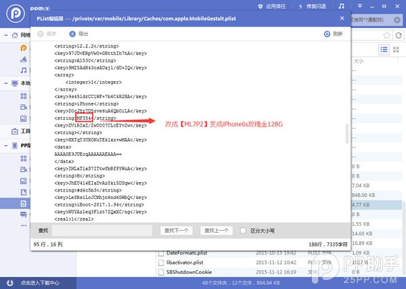Open apps grid icon under 本地 section
Image resolution: width=406 pixels, height=289 pixels.
tap(24, 96)
